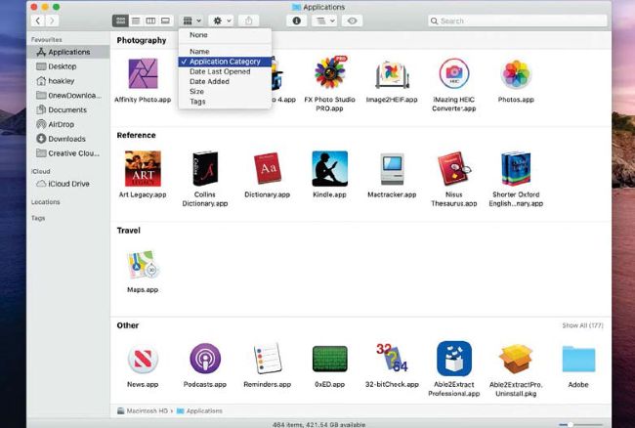Open the Kindle app icon
Viewport: 635px width, 428px height.
pos(329,168)
